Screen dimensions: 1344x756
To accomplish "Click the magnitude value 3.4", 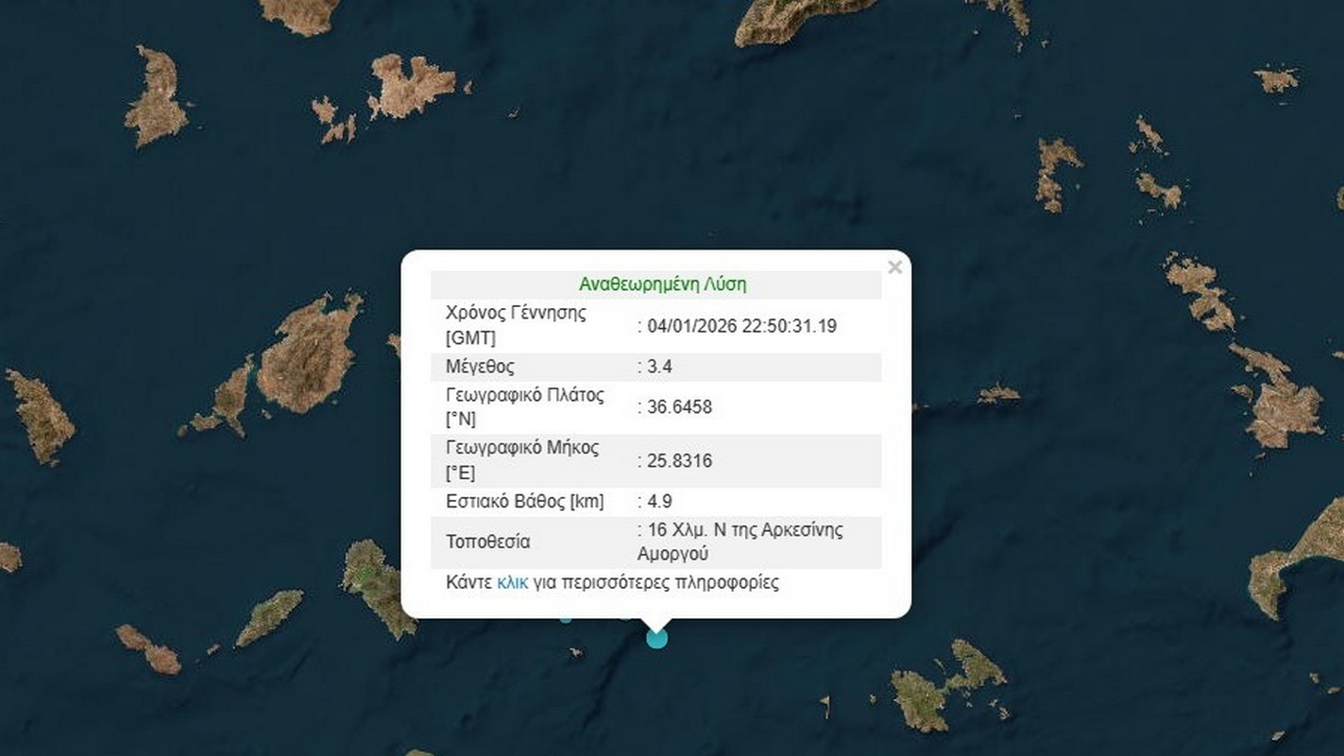I will 659,367.
